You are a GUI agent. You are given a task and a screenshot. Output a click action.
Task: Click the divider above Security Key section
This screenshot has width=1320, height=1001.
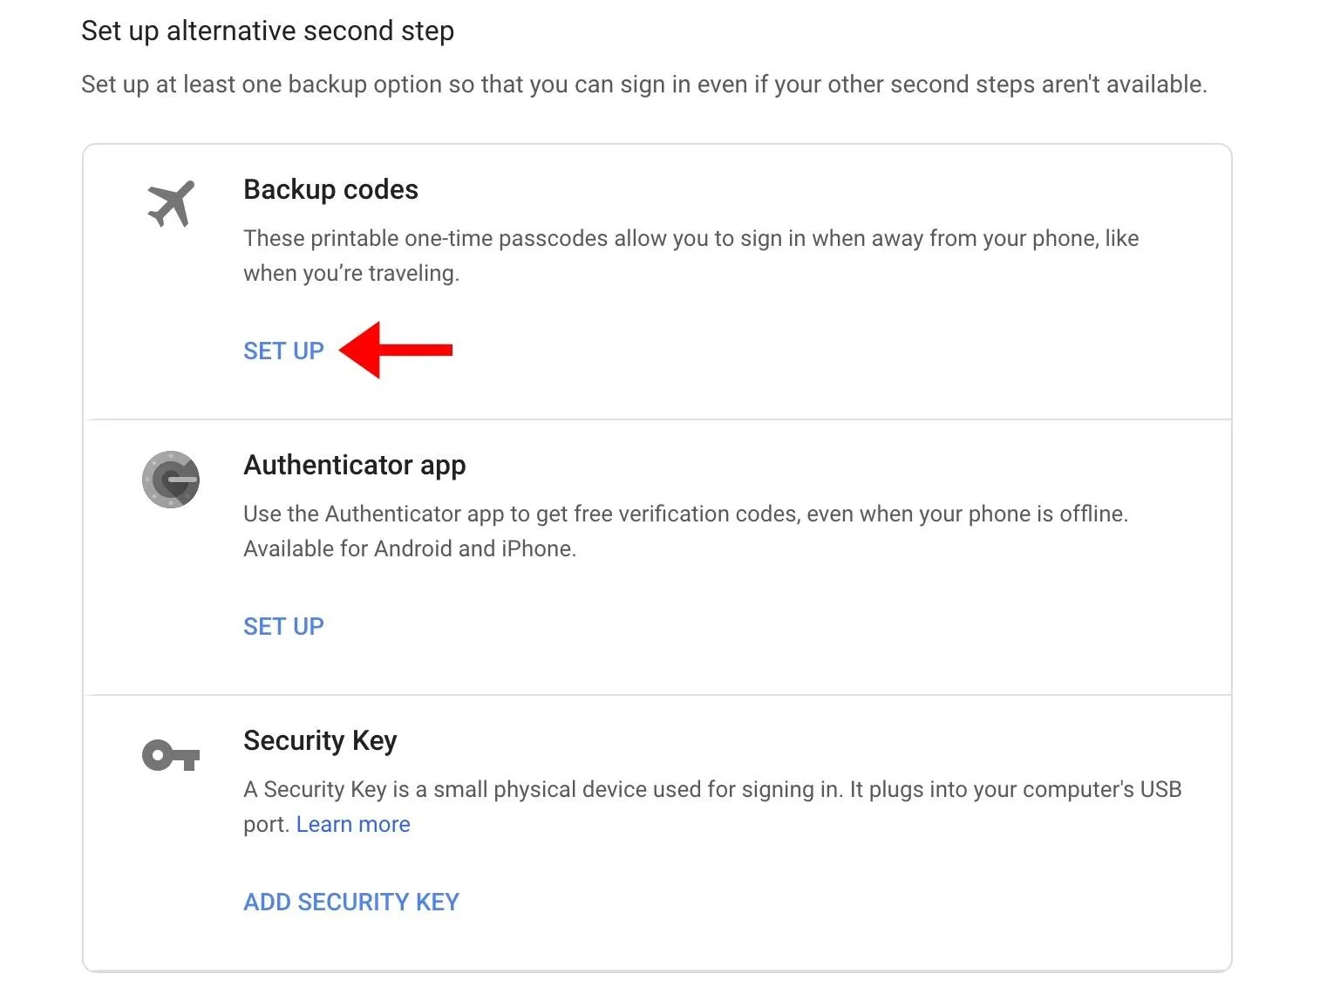tap(657, 695)
